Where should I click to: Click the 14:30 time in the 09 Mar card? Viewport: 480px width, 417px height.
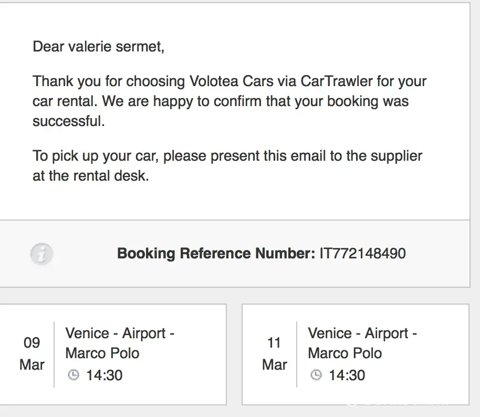[x=104, y=375]
